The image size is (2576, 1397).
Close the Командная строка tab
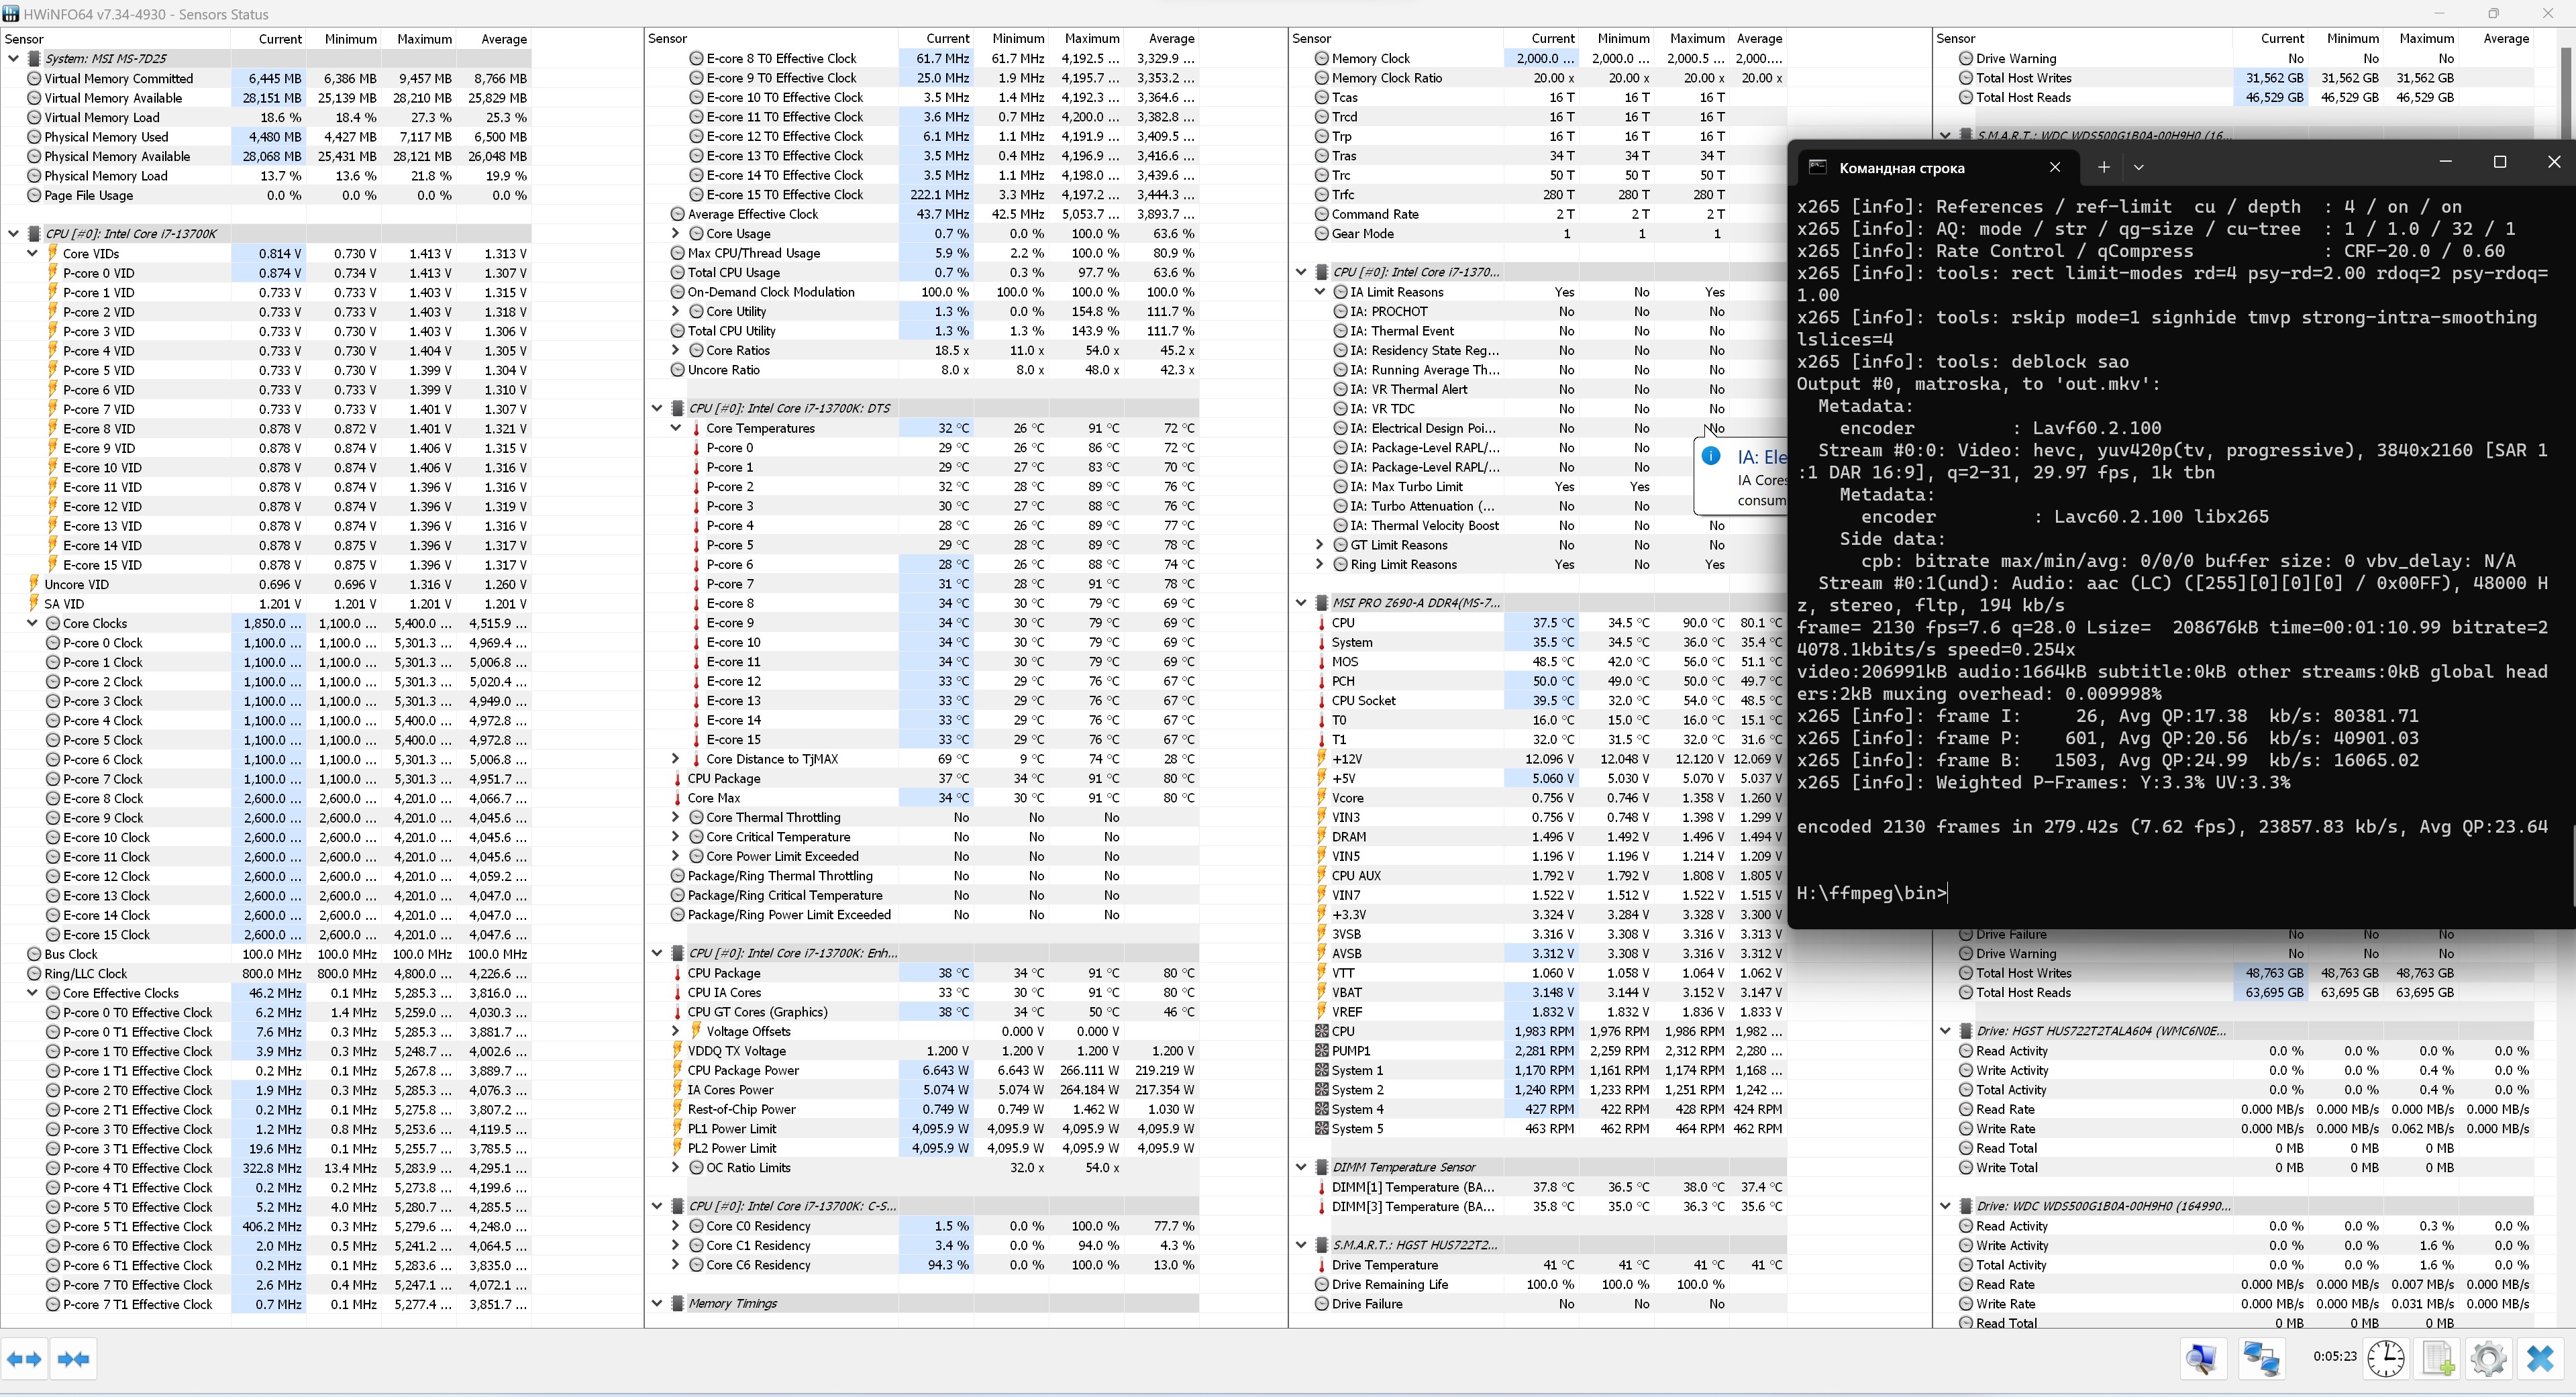[x=2055, y=168]
